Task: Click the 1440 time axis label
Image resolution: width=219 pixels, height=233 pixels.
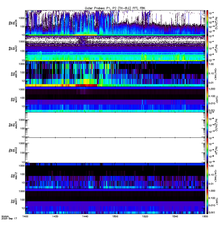Action: click(85, 216)
